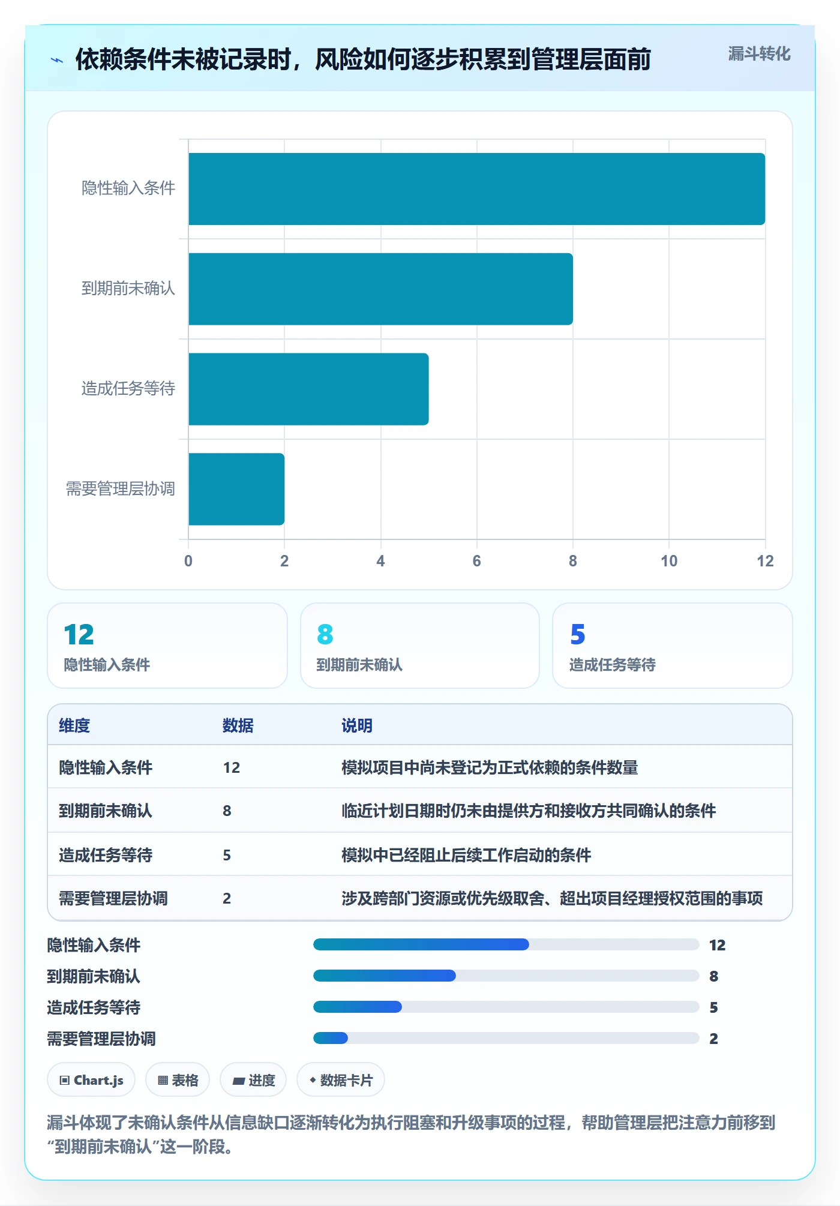The image size is (840, 1206).
Task: Click the 漏斗转化 tag in the header
Action: pos(759,54)
